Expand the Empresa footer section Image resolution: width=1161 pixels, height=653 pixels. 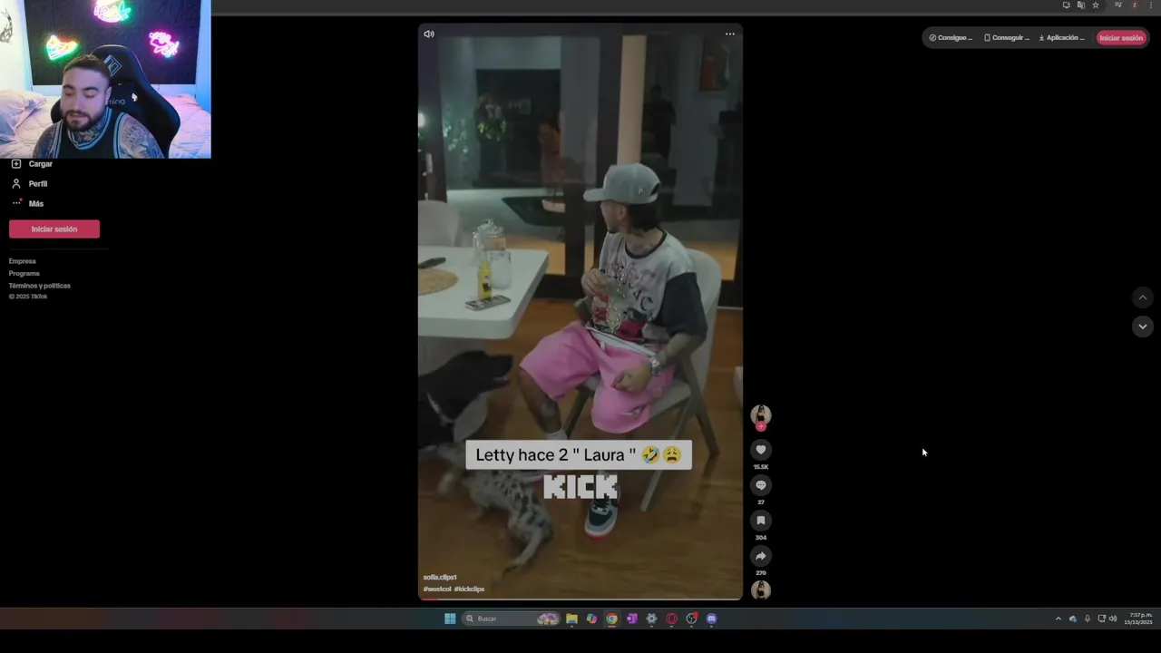(x=23, y=261)
